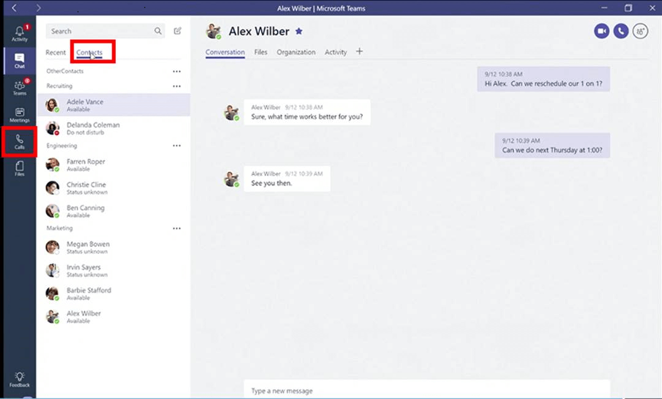Go to Meetings in the sidebar
The height and width of the screenshot is (399, 662).
click(x=19, y=115)
